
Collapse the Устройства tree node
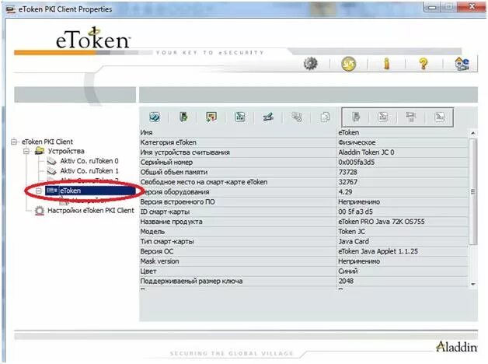(26, 152)
